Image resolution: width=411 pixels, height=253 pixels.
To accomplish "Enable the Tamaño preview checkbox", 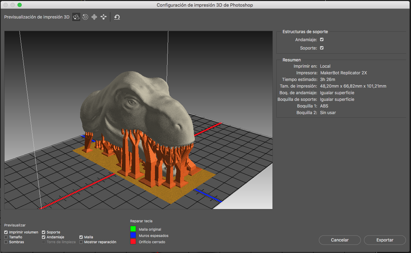I will pos(6,237).
